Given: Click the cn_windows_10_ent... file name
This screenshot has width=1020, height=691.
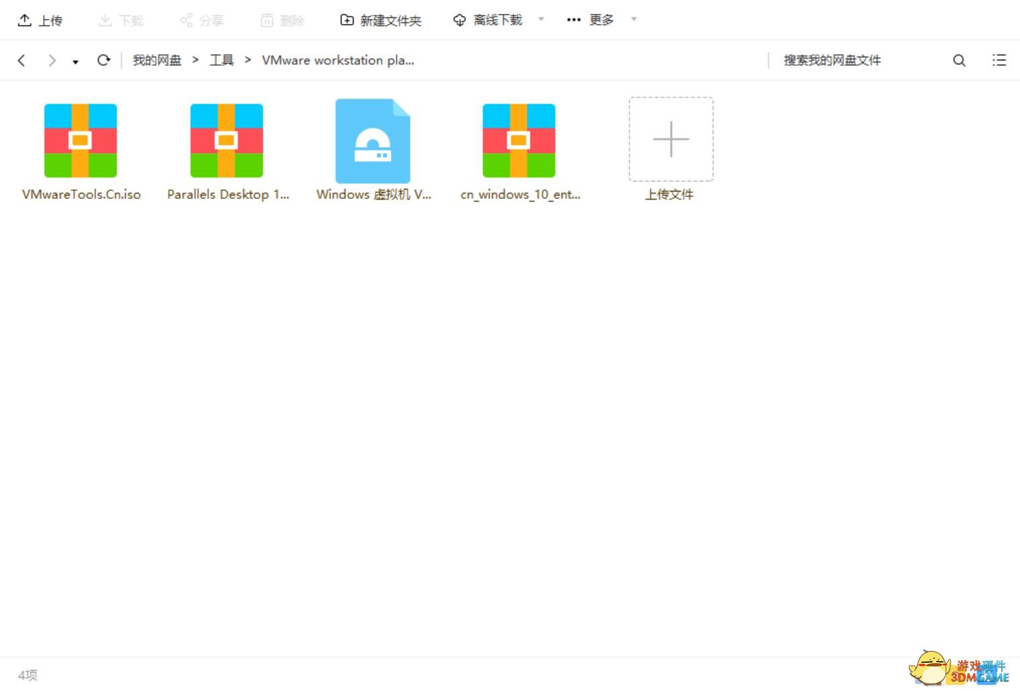Looking at the screenshot, I should click(520, 194).
